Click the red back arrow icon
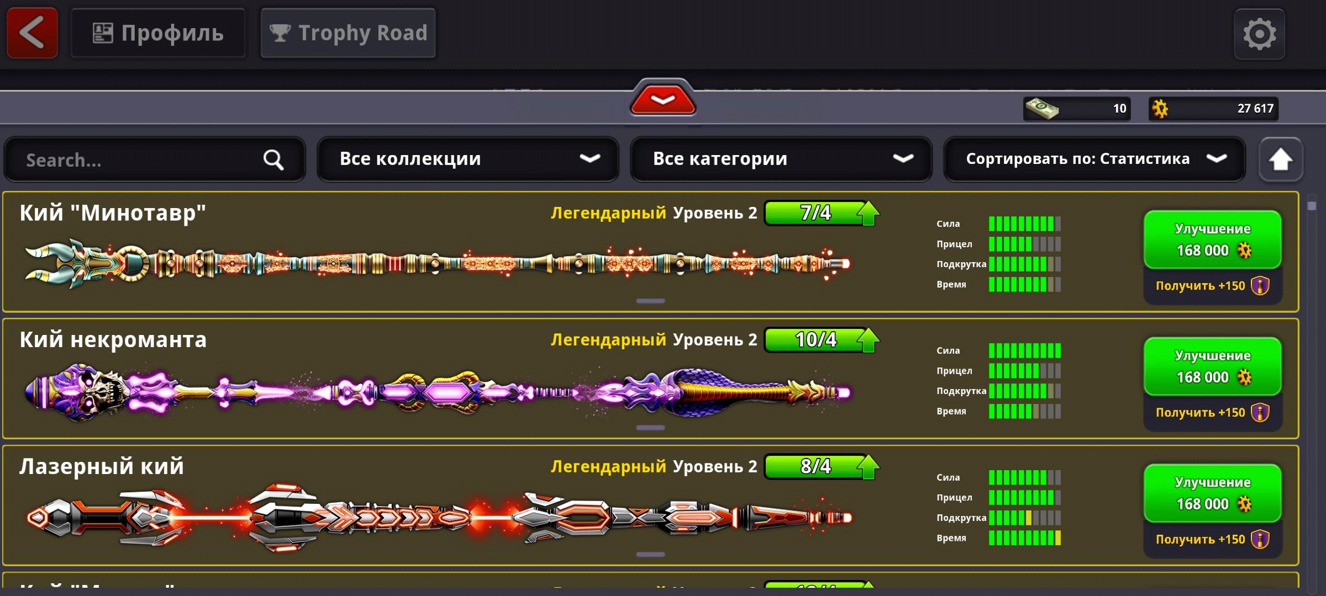 pos(32,33)
